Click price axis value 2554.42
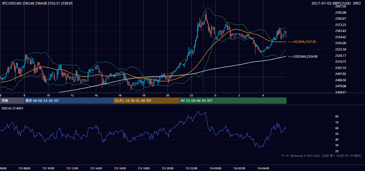 (x=340, y=37)
